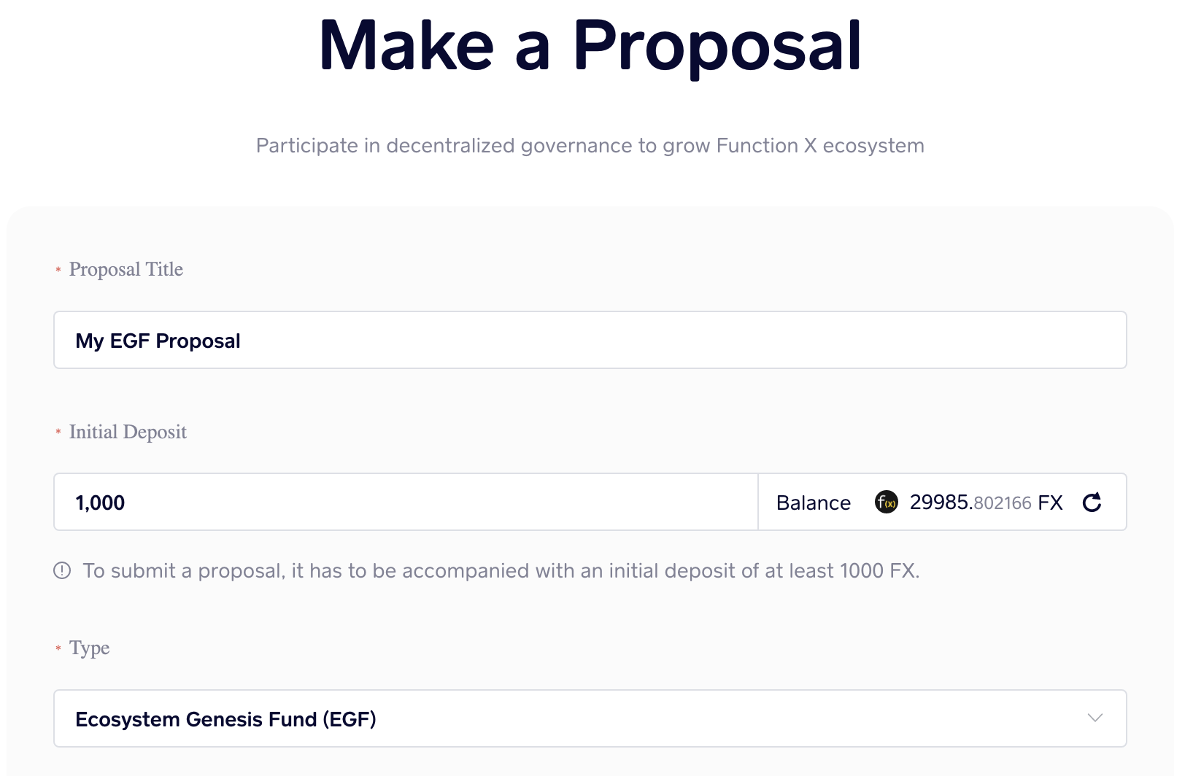Click the decentralized governance subtitle text
Viewport: 1185px width, 776px height.
point(590,146)
